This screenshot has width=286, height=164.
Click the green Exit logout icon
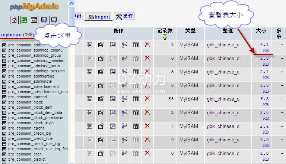pos(24,20)
